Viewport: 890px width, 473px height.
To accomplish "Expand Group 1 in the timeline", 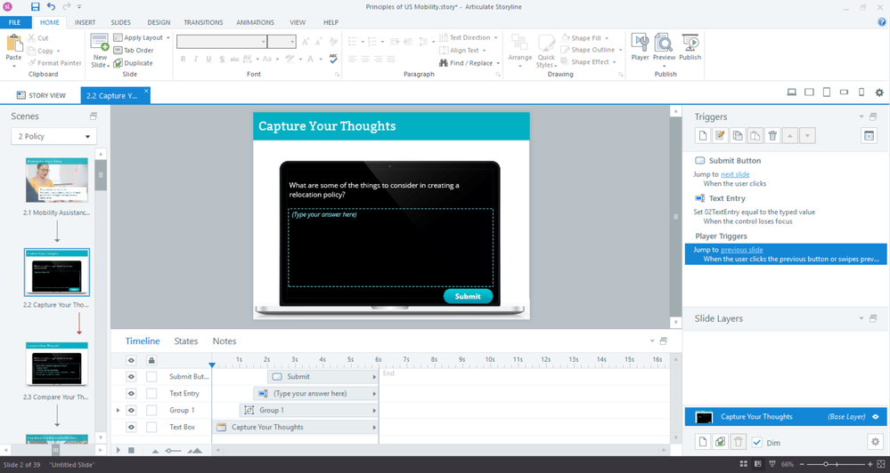I will (118, 411).
